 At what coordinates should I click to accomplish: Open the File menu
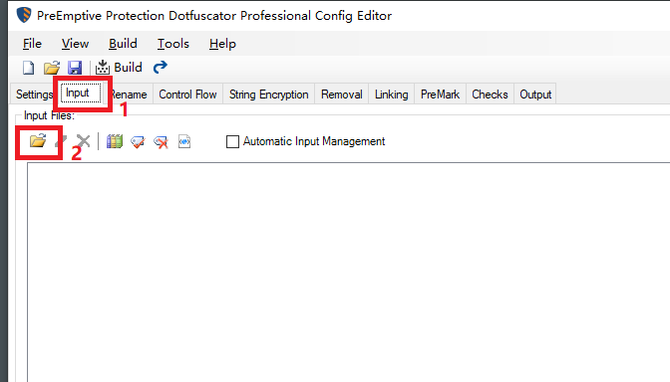[32, 44]
